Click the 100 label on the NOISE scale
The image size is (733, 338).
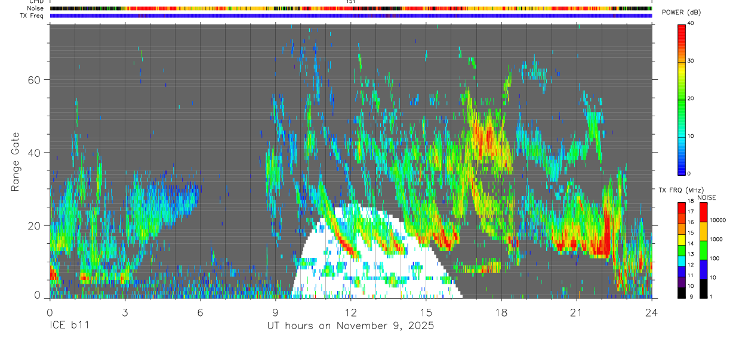714,258
